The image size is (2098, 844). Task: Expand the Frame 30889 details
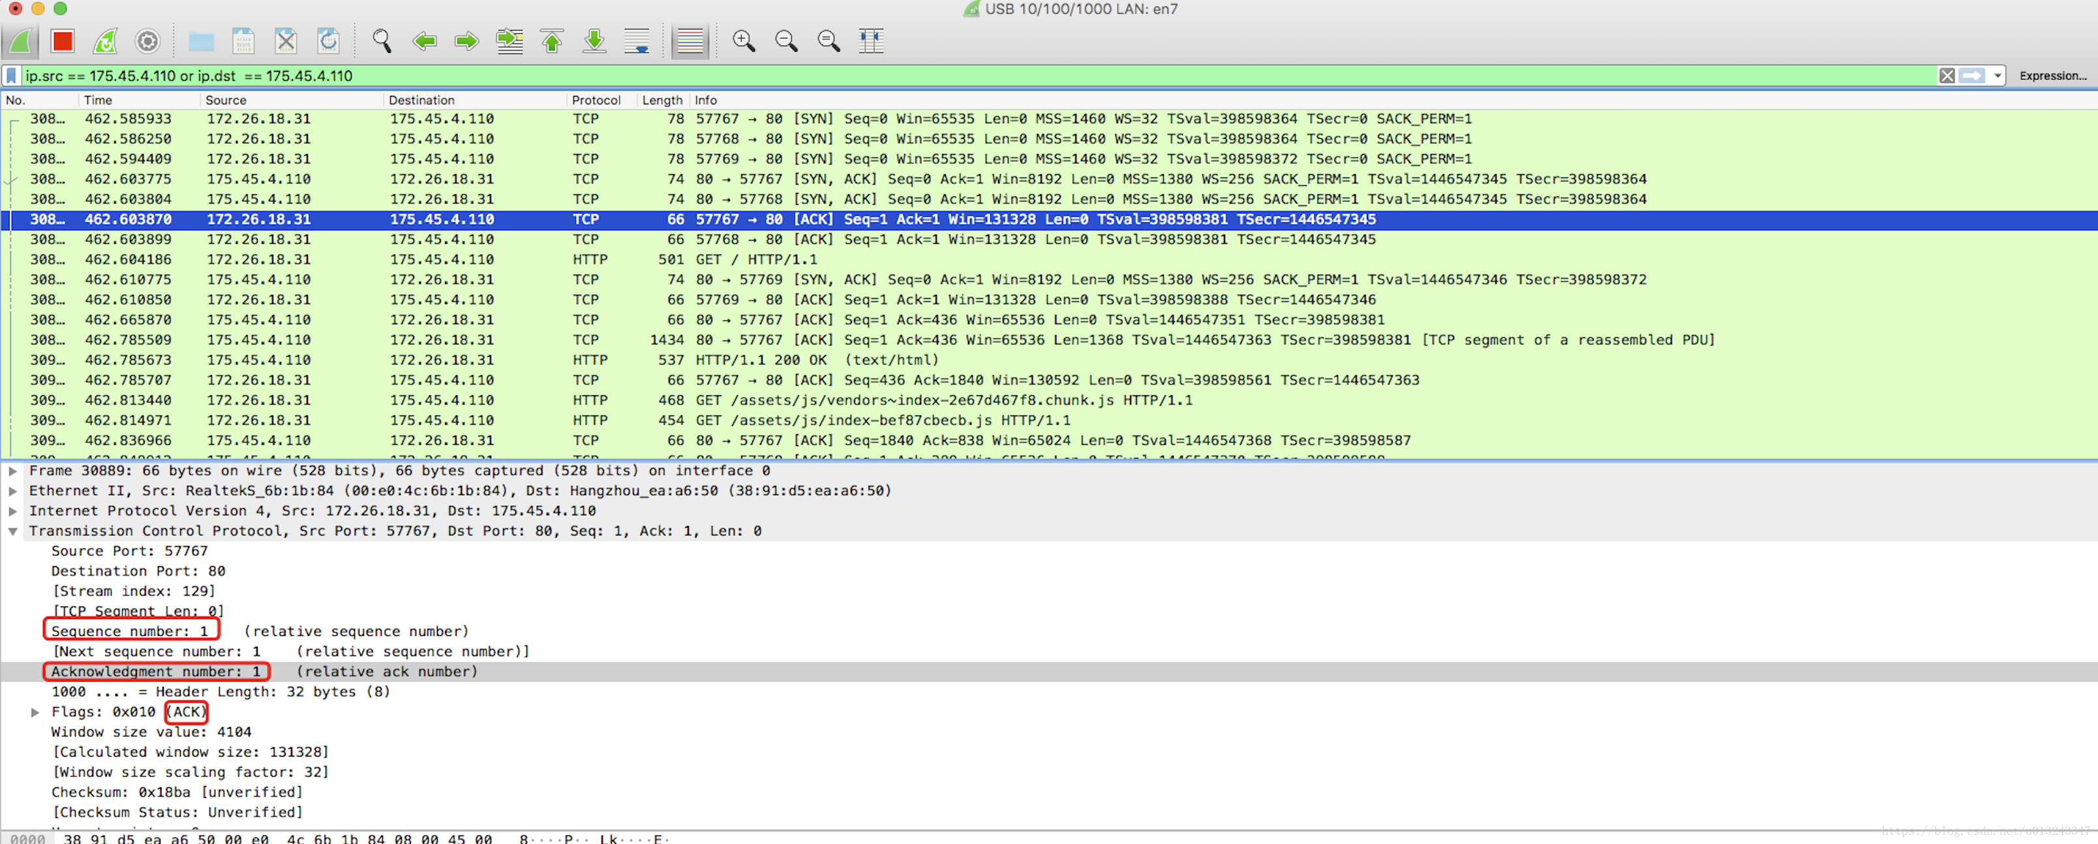click(13, 471)
